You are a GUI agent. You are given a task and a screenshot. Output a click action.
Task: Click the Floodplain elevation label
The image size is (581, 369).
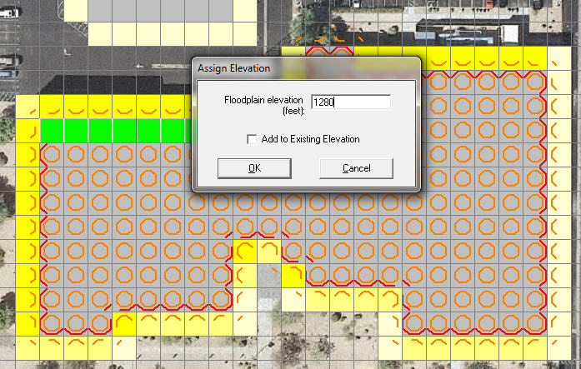[263, 105]
